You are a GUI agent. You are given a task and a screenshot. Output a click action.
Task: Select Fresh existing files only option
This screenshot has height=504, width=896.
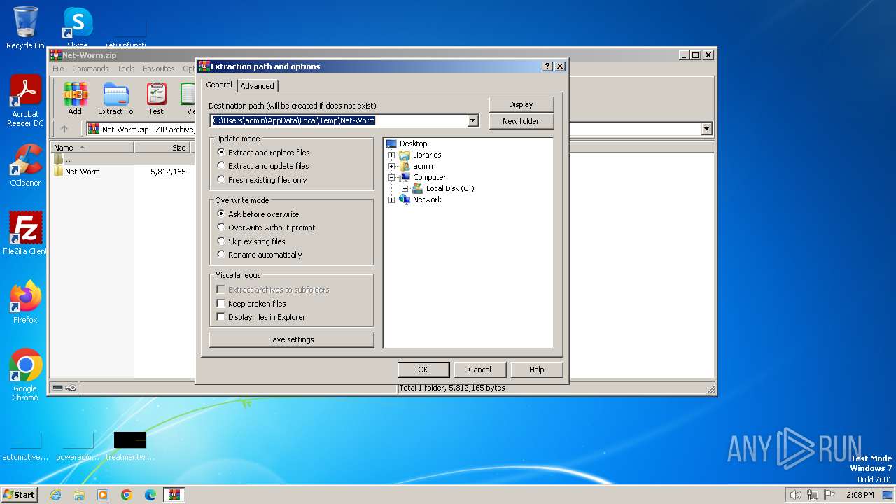coord(262,180)
